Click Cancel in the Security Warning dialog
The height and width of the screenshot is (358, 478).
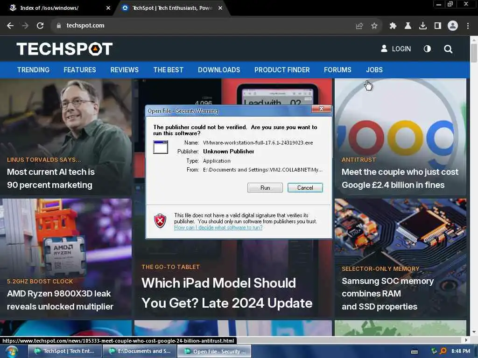point(305,188)
